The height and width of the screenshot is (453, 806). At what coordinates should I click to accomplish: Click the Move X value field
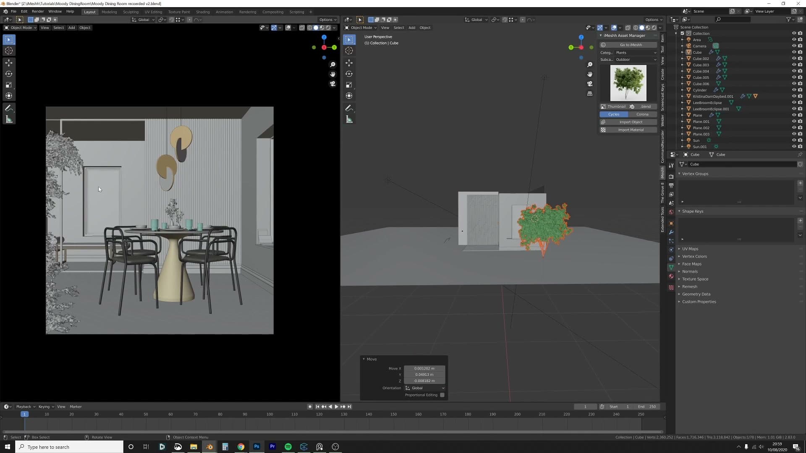click(x=424, y=368)
